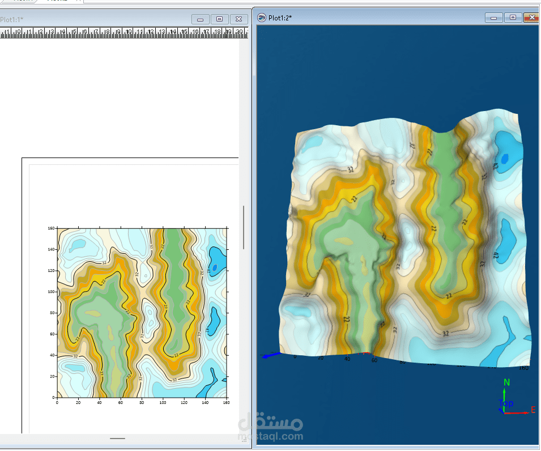Screen dimensions: 541x451
Task: Click the 3D surface model in Plot1:2
Action: (406, 238)
